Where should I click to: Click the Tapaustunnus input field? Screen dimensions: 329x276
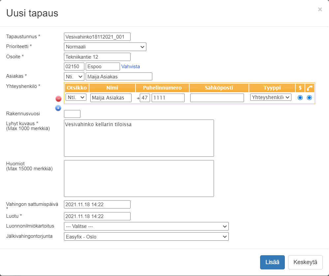click(97, 37)
